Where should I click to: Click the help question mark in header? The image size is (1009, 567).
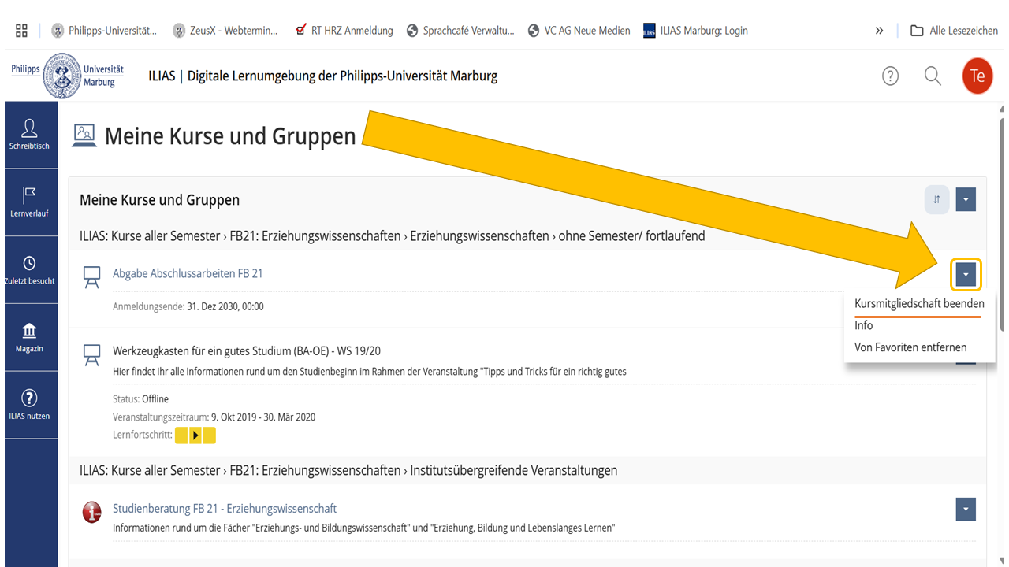(x=890, y=76)
